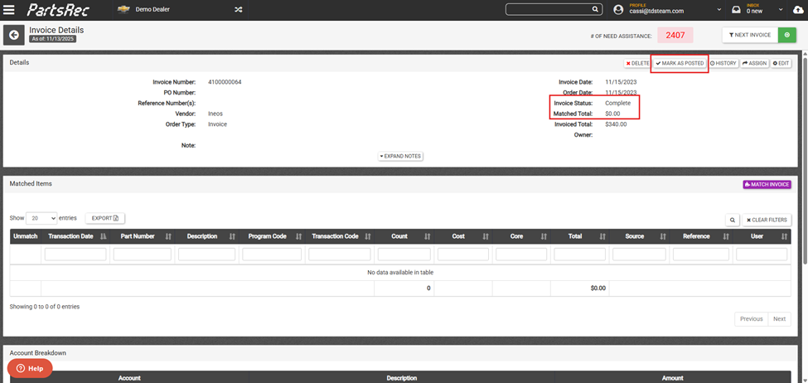The width and height of the screenshot is (808, 383).
Task: Open the Show entries count dropdown
Action: point(41,219)
